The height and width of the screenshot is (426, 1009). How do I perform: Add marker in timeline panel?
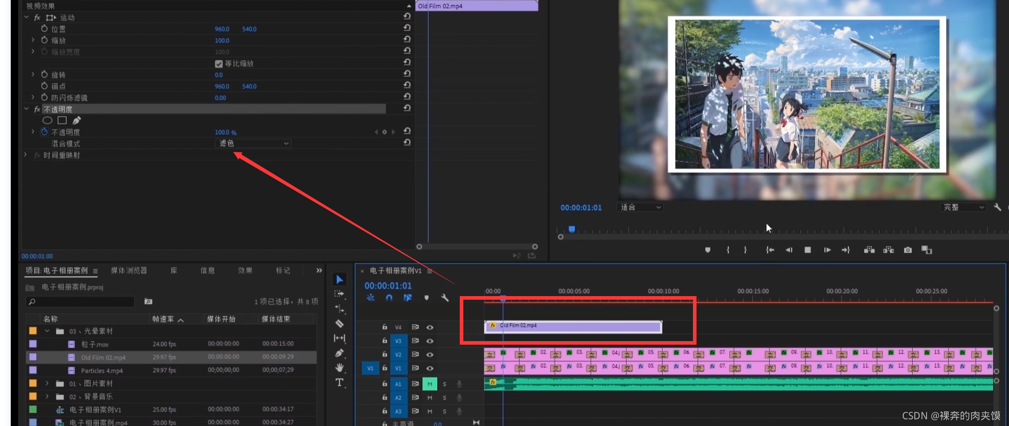coord(427,298)
